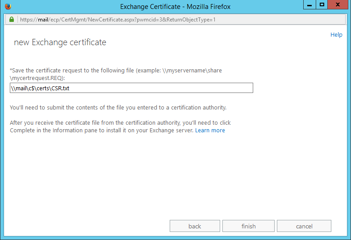Open the Help link
Image resolution: width=351 pixels, height=240 pixels.
[336, 35]
